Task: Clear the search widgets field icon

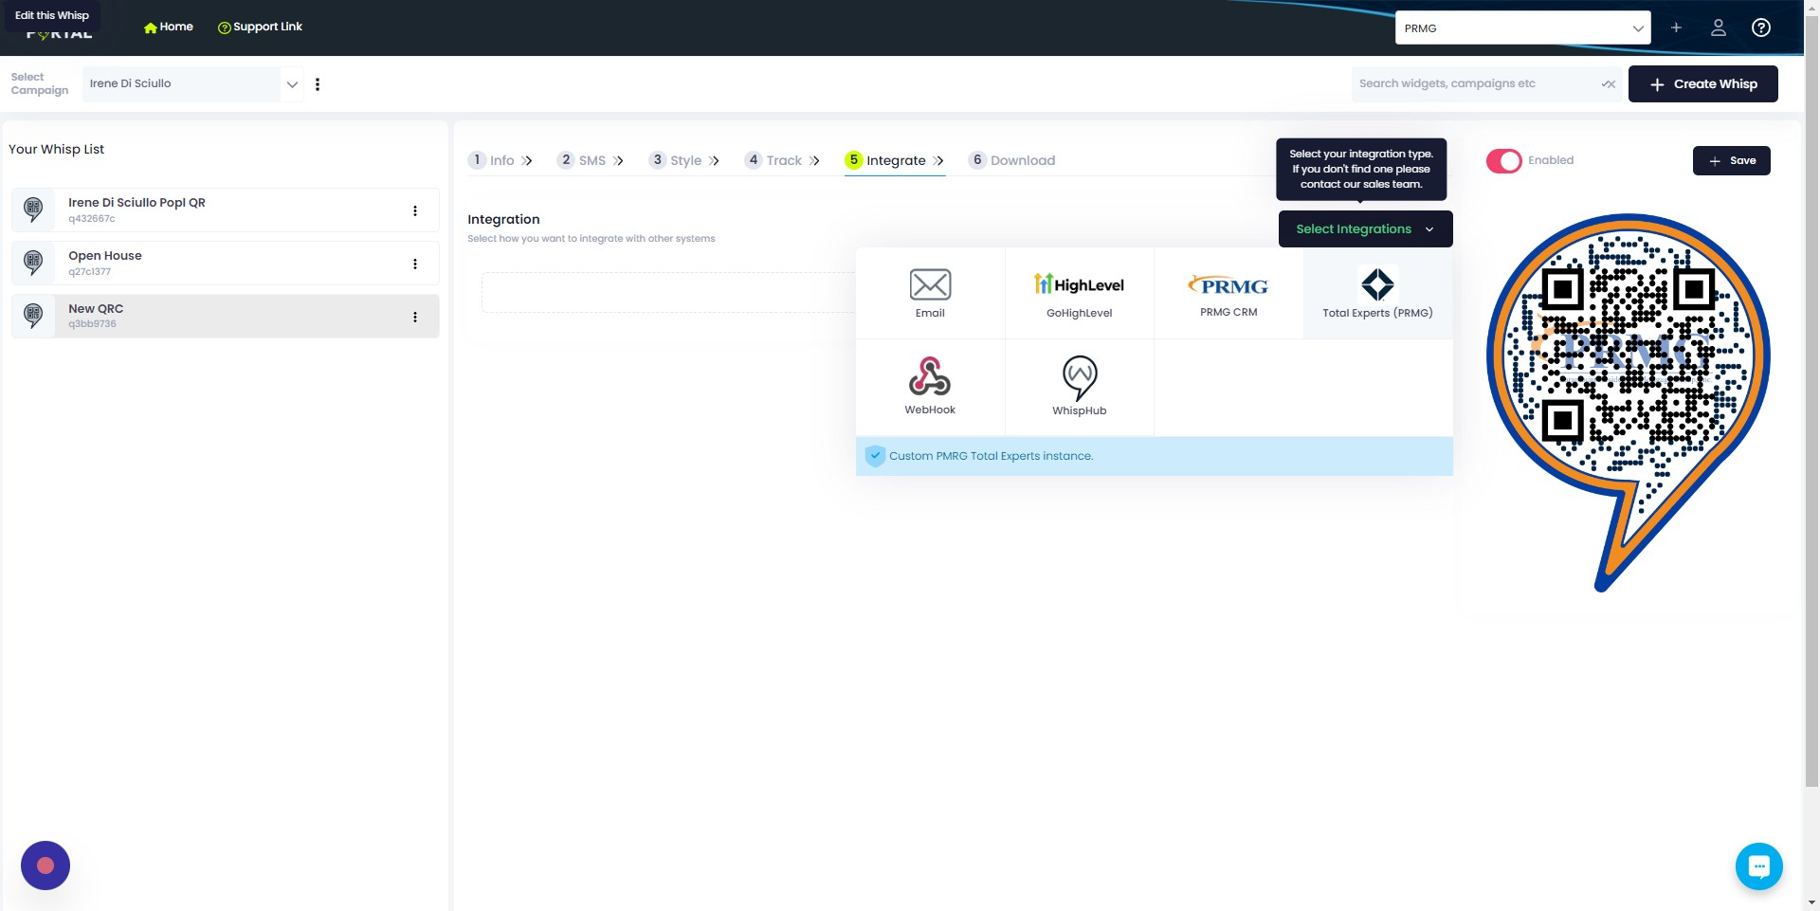Action: point(1609,84)
